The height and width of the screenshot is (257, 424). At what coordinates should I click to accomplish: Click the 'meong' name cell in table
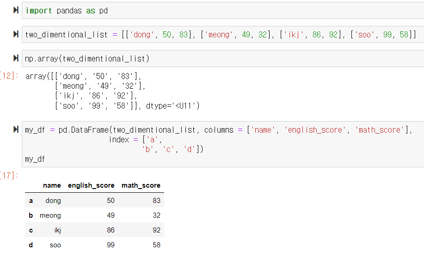tap(50, 216)
